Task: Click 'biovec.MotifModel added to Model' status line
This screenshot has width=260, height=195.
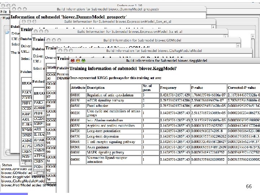Action: (x=29, y=185)
